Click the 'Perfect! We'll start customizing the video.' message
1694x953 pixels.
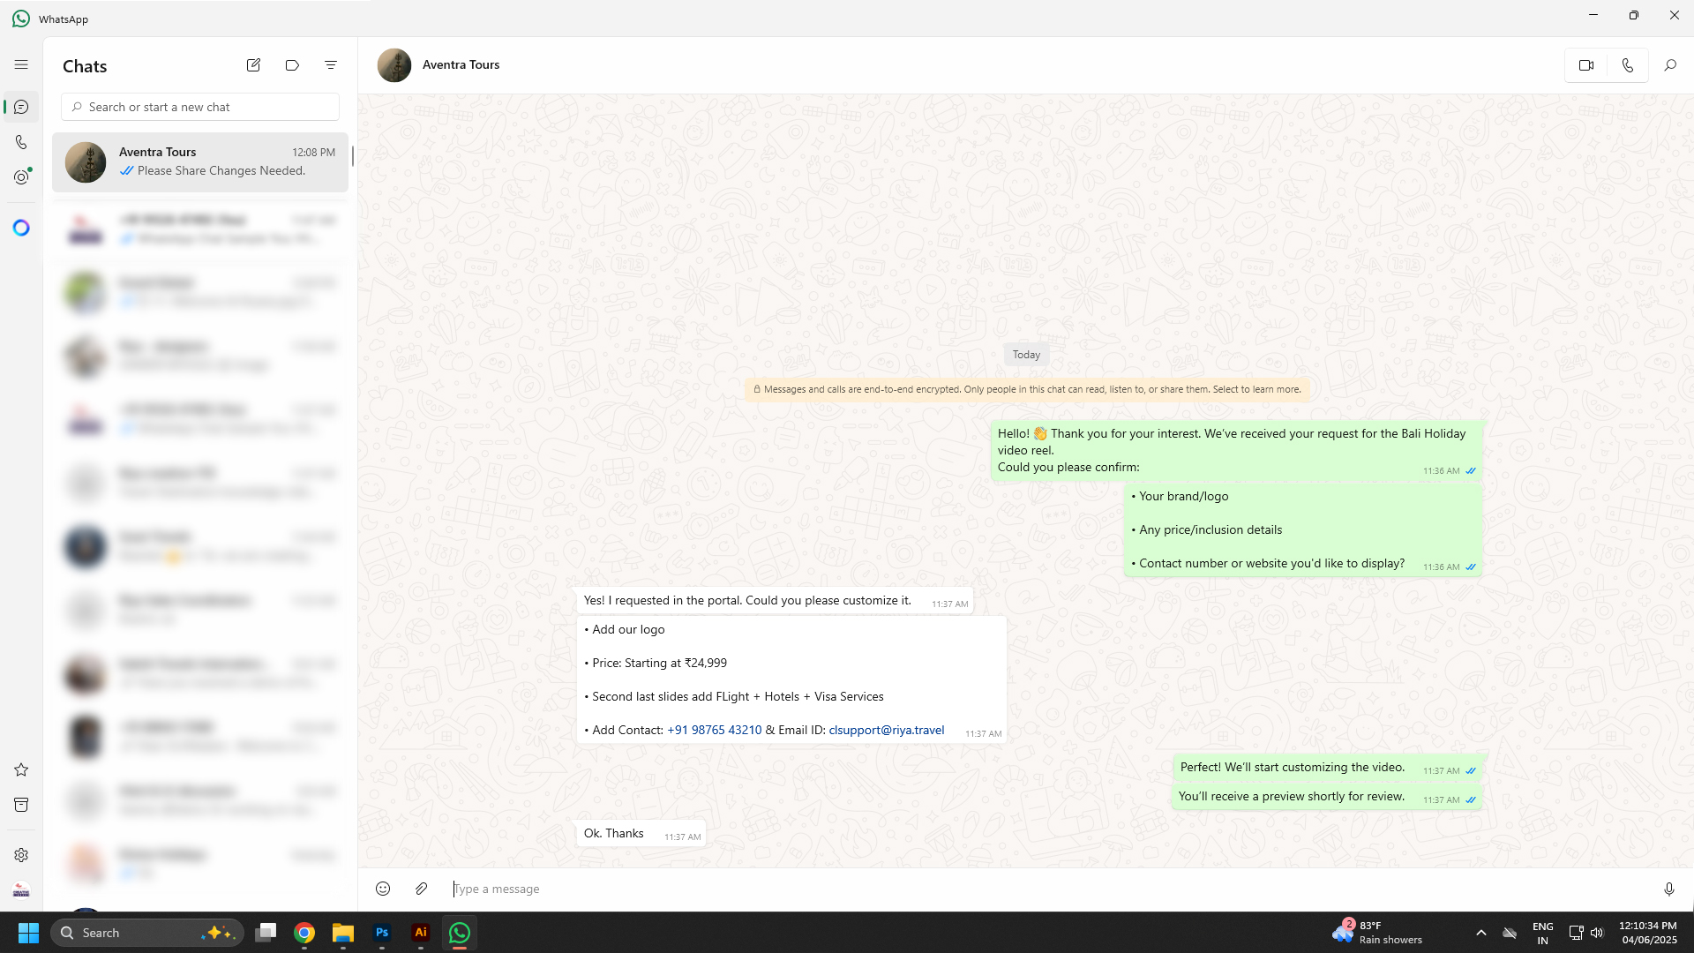pos(1327,768)
